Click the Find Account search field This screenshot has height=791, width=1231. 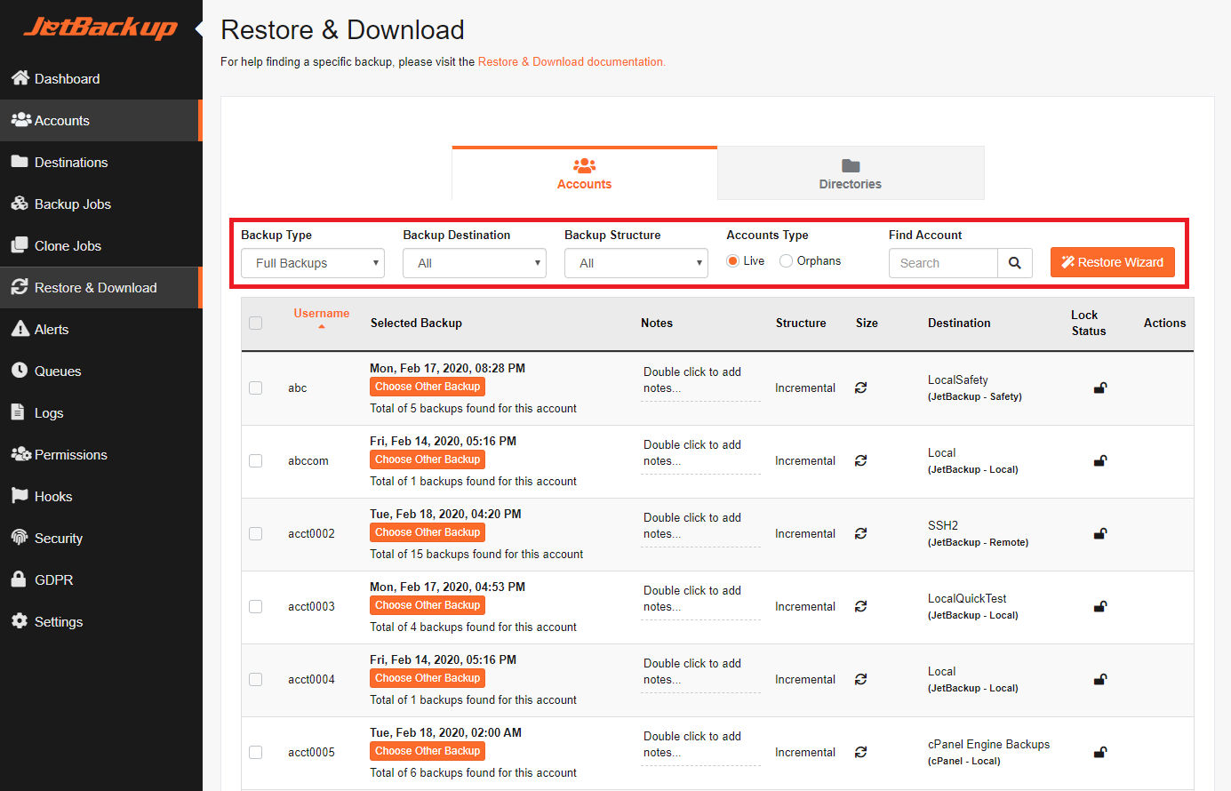tap(943, 263)
